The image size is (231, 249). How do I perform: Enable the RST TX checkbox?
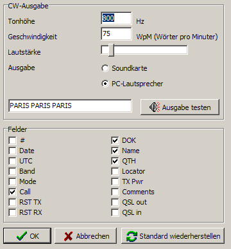(12, 202)
